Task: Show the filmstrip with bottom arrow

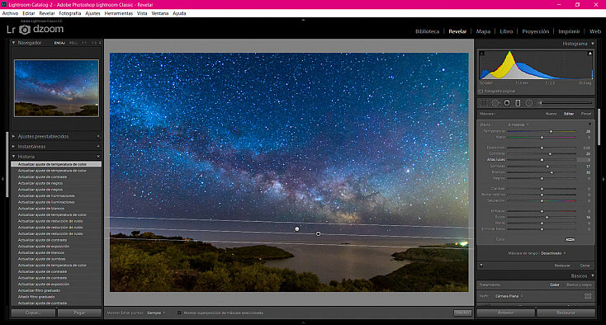Action: (x=303, y=323)
